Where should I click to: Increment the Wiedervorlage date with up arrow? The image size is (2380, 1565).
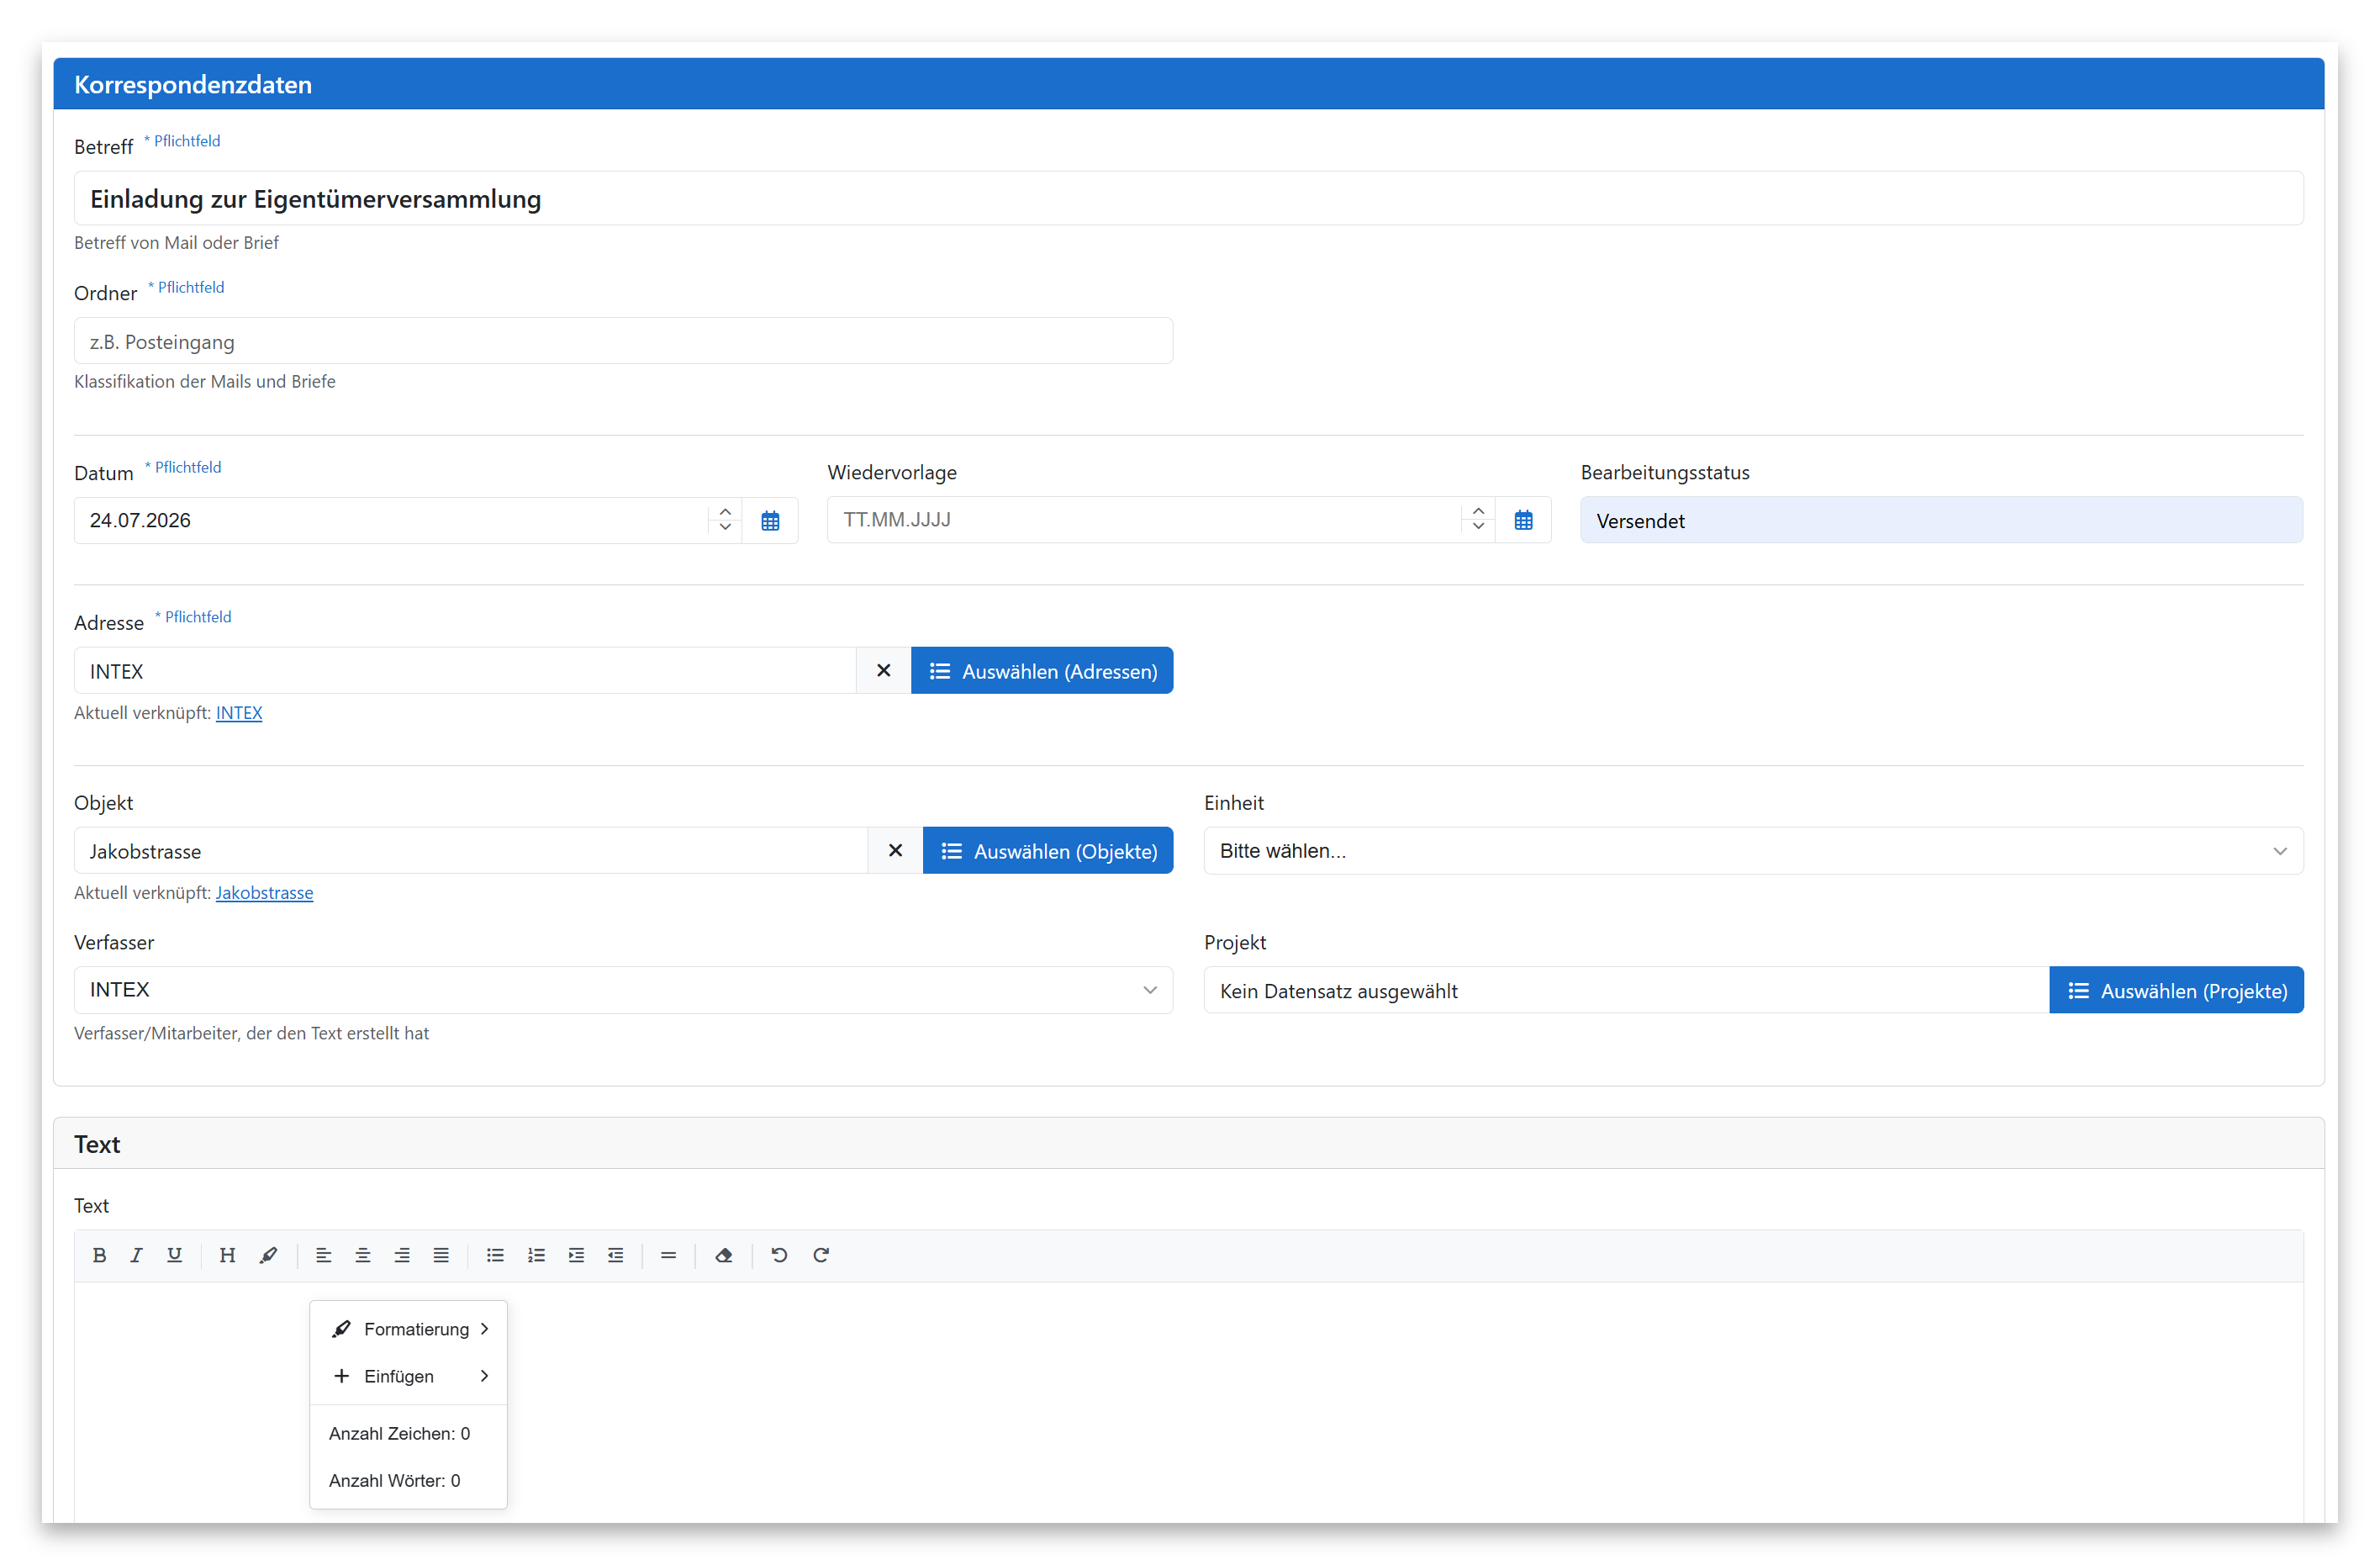click(1478, 511)
